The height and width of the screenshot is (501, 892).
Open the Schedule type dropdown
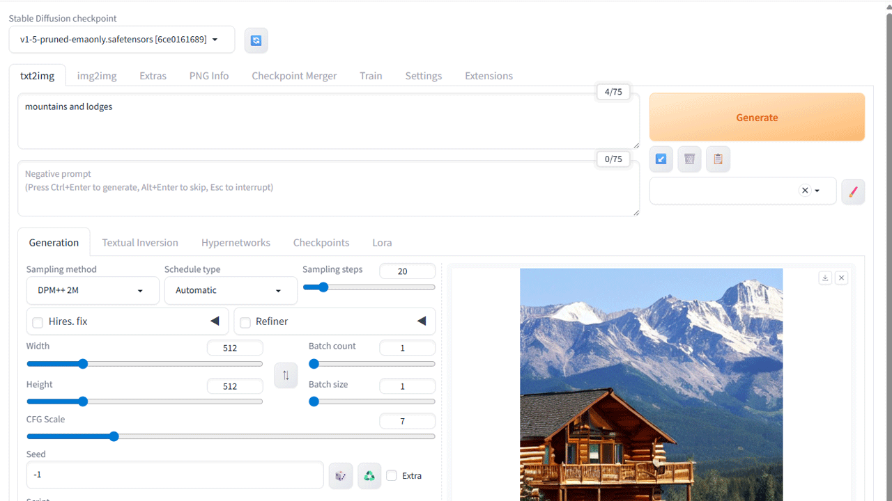(x=230, y=291)
